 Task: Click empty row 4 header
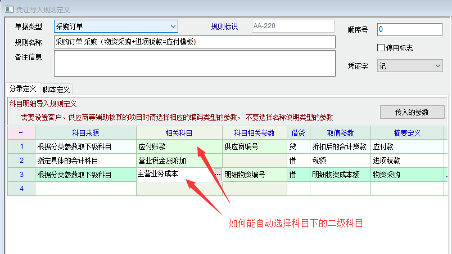tap(21, 189)
